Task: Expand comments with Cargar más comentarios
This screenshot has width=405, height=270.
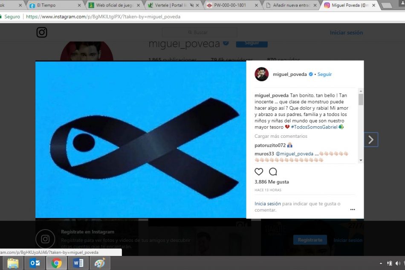Action: point(281,136)
